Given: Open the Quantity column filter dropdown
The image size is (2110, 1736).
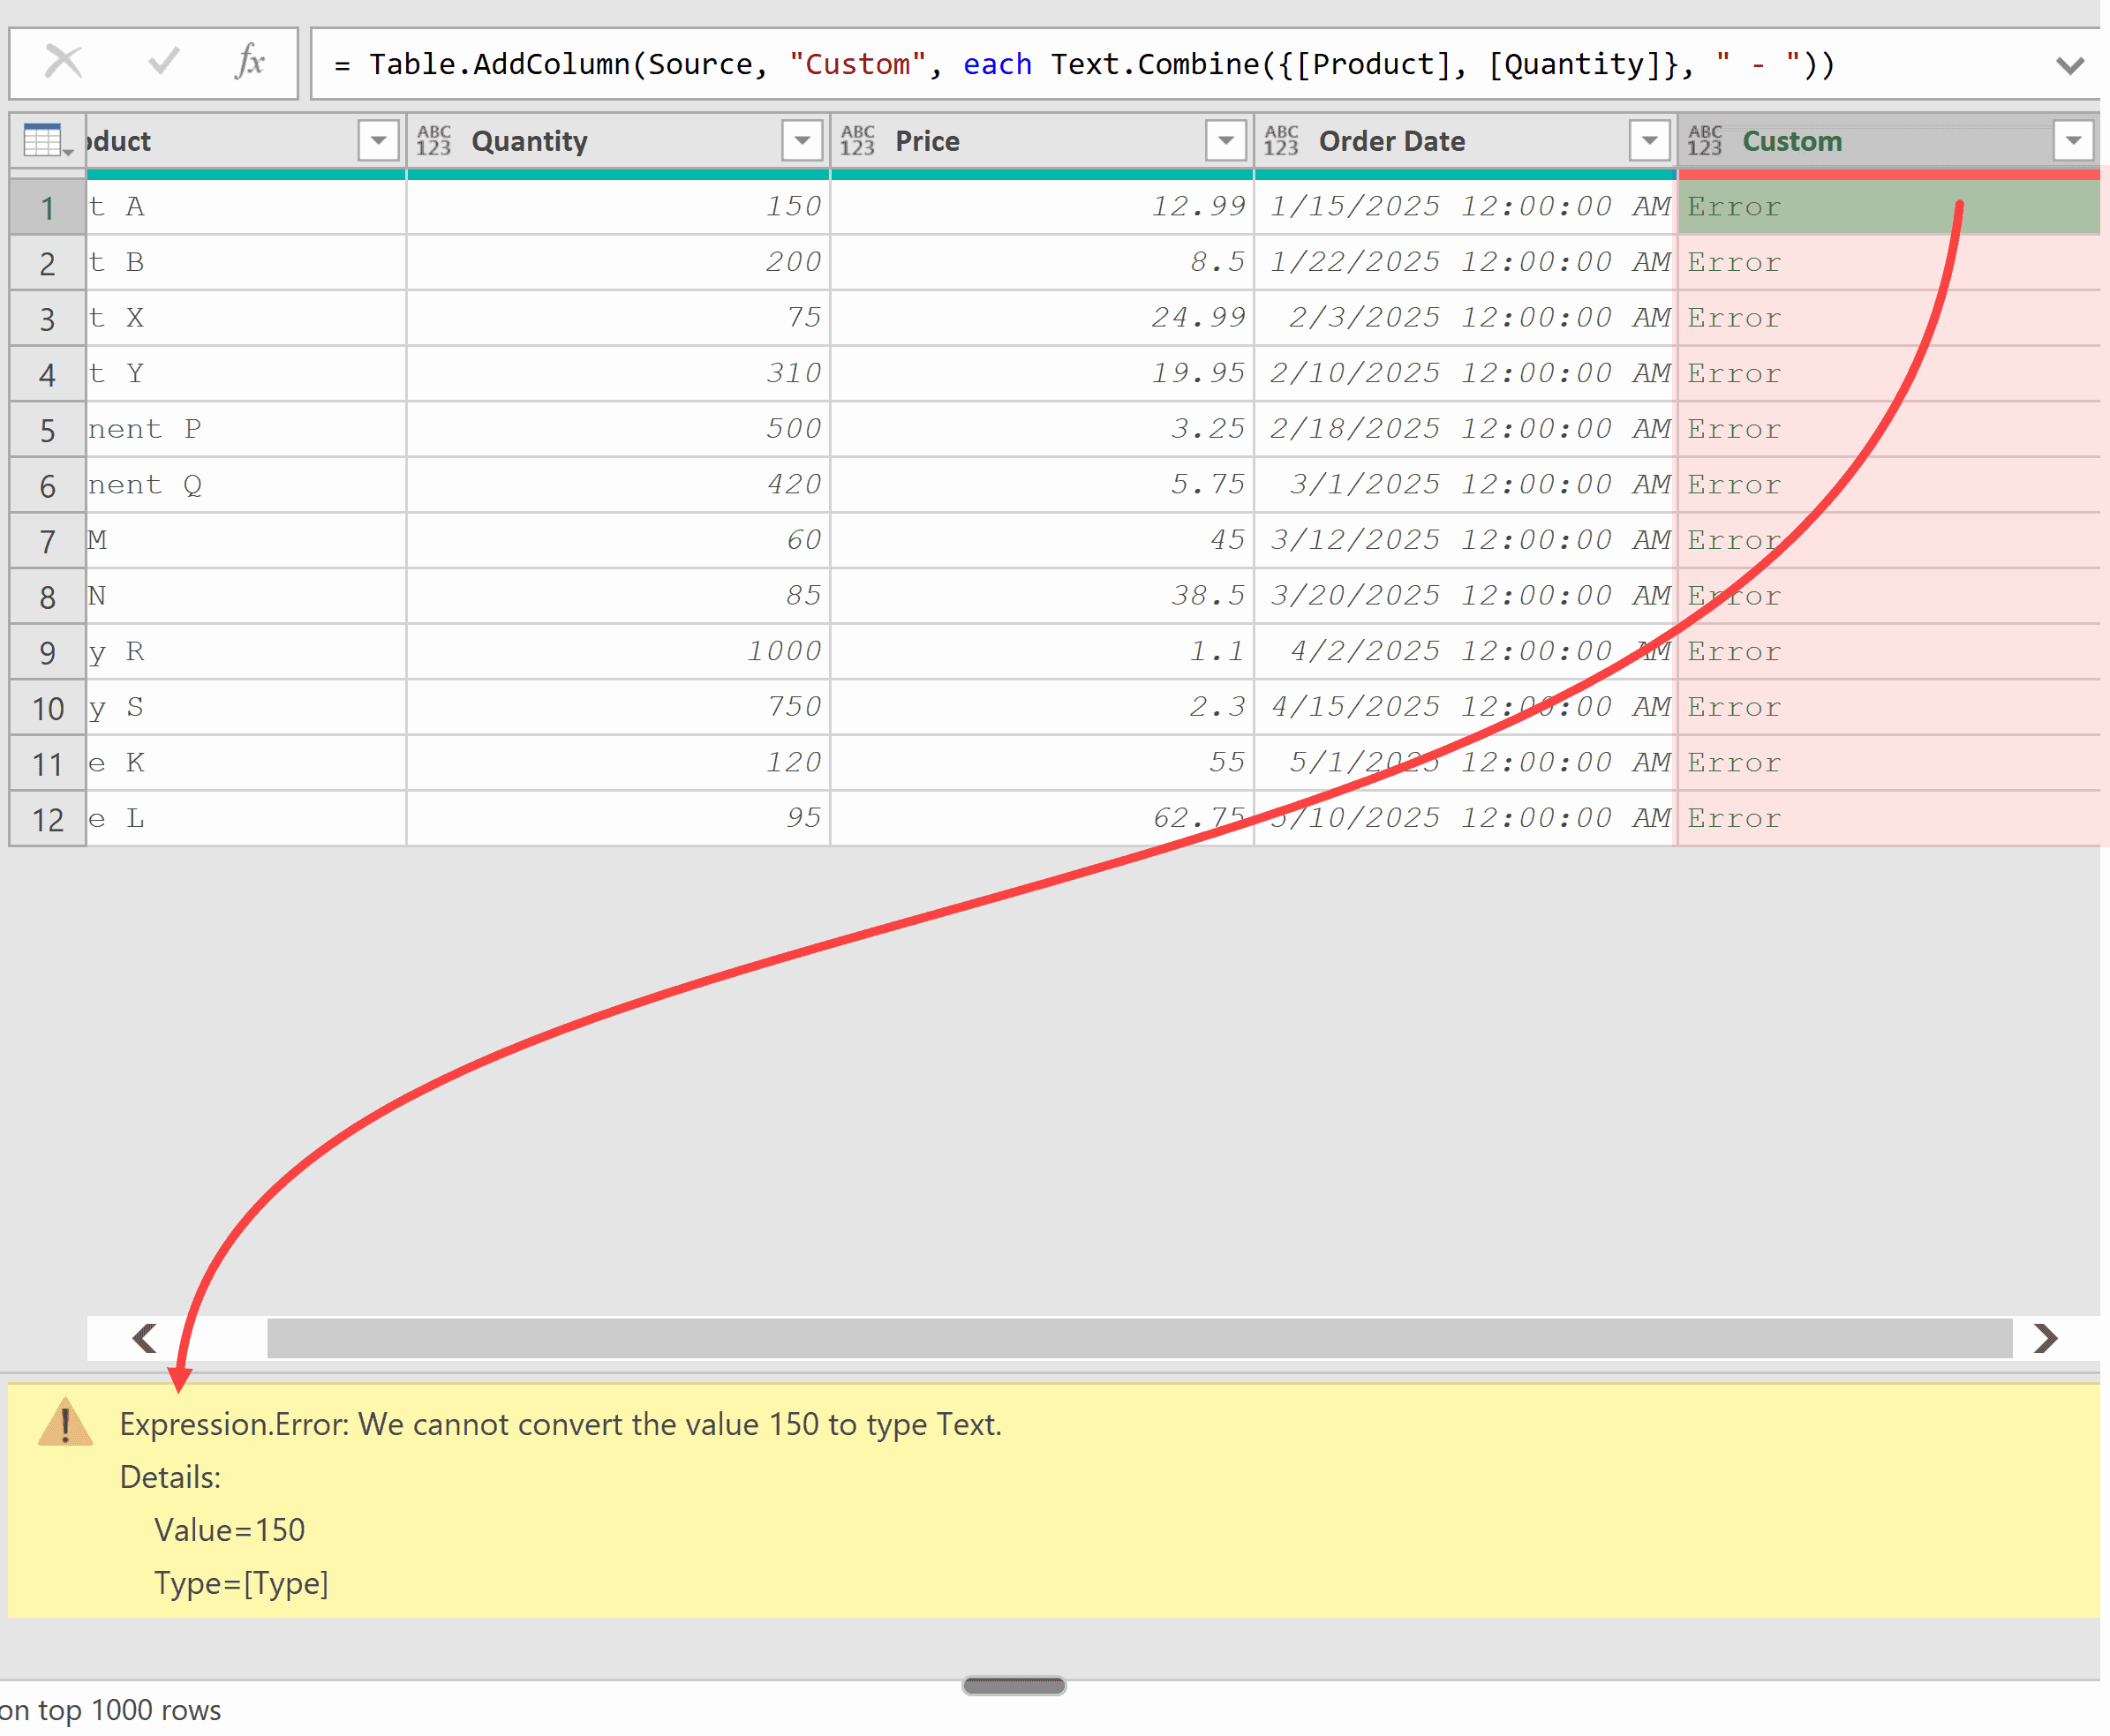Looking at the screenshot, I should pyautogui.click(x=801, y=140).
